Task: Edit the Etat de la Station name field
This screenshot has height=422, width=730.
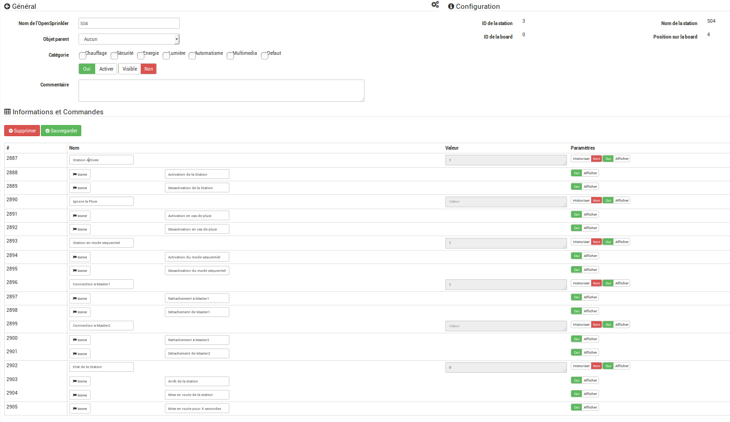Action: [101, 367]
